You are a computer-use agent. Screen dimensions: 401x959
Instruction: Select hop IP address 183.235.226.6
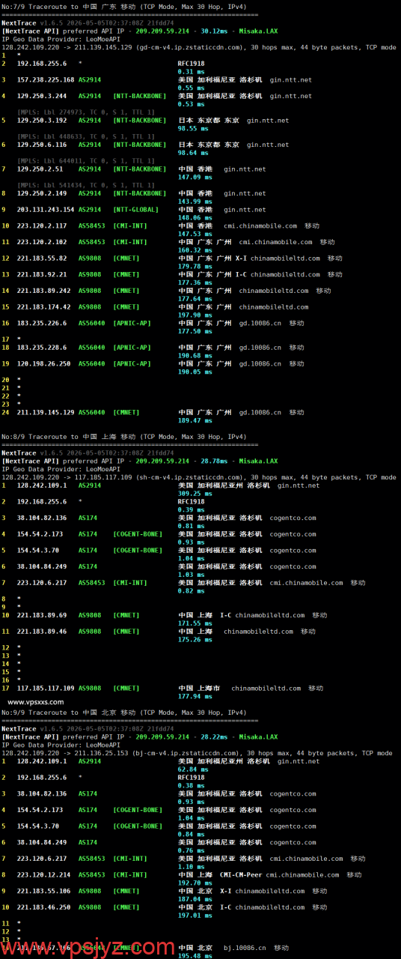point(42,323)
